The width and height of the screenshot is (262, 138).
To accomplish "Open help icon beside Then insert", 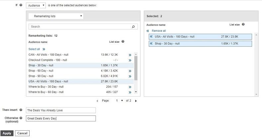I will pyautogui.click(x=21, y=110).
